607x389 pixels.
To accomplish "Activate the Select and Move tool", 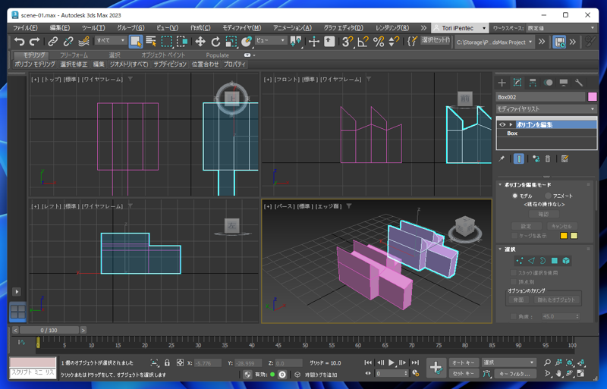I will (x=200, y=41).
